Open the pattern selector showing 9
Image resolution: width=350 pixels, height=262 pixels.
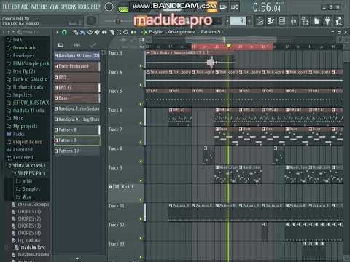pos(238,21)
